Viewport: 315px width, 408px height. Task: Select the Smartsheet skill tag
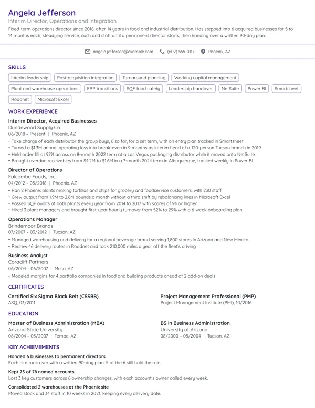point(287,89)
